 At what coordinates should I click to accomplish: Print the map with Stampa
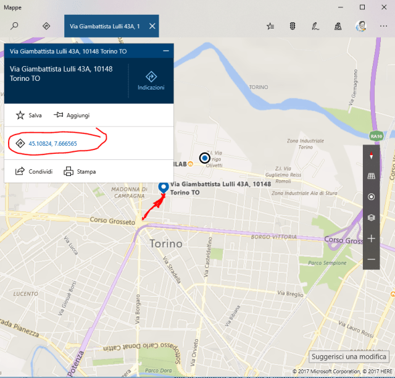pyautogui.click(x=80, y=172)
